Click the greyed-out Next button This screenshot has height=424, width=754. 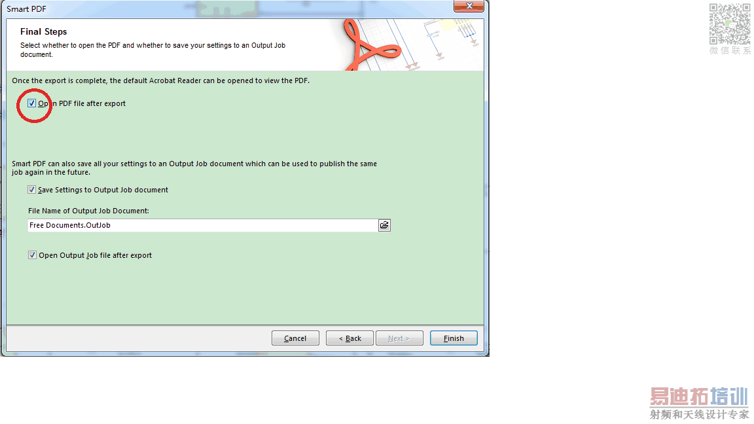(x=399, y=338)
